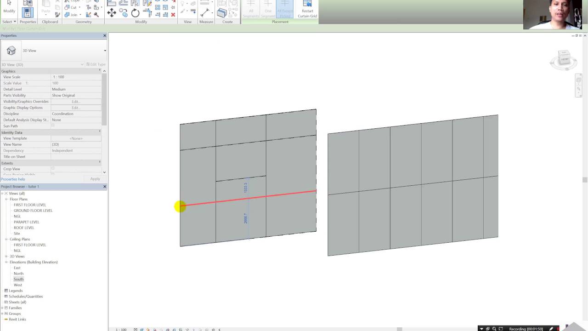Click the Edit Type button
The image size is (588, 331).
click(x=96, y=64)
